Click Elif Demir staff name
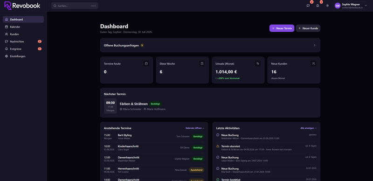Screen dimensions: 373x181 click(x=185, y=148)
